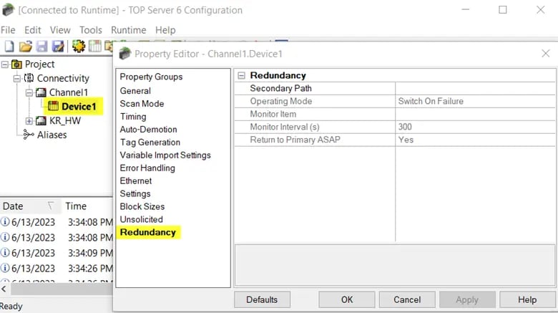Click the Save As floppy-with-pencil icon
The image size is (558, 313).
click(58, 47)
